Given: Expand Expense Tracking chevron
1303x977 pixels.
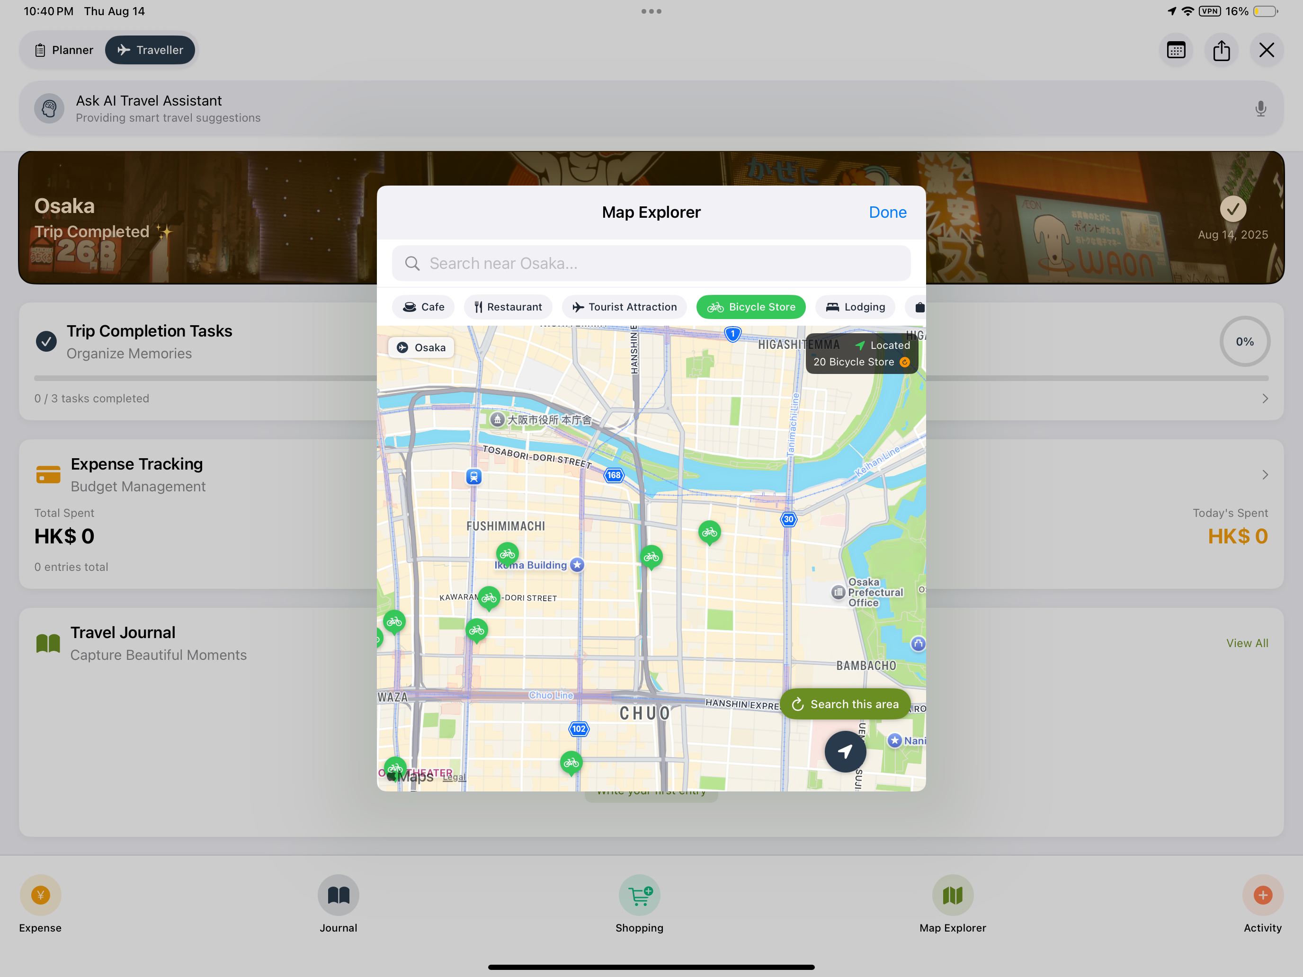Looking at the screenshot, I should 1265,475.
